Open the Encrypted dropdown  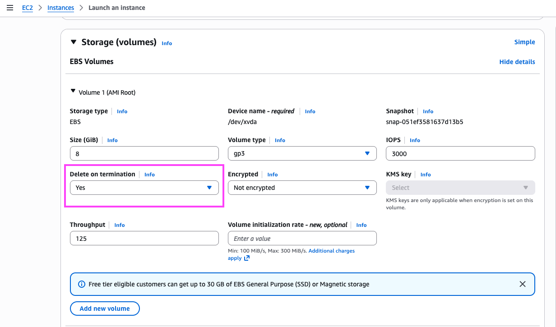[302, 188]
